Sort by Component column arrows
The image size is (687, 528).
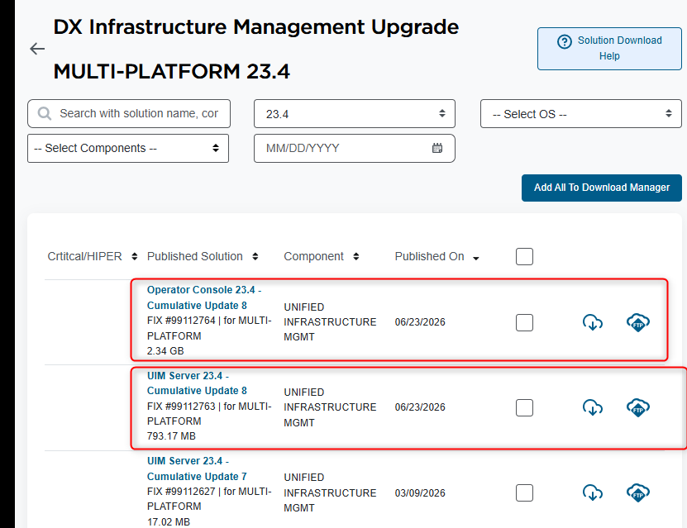(x=356, y=256)
